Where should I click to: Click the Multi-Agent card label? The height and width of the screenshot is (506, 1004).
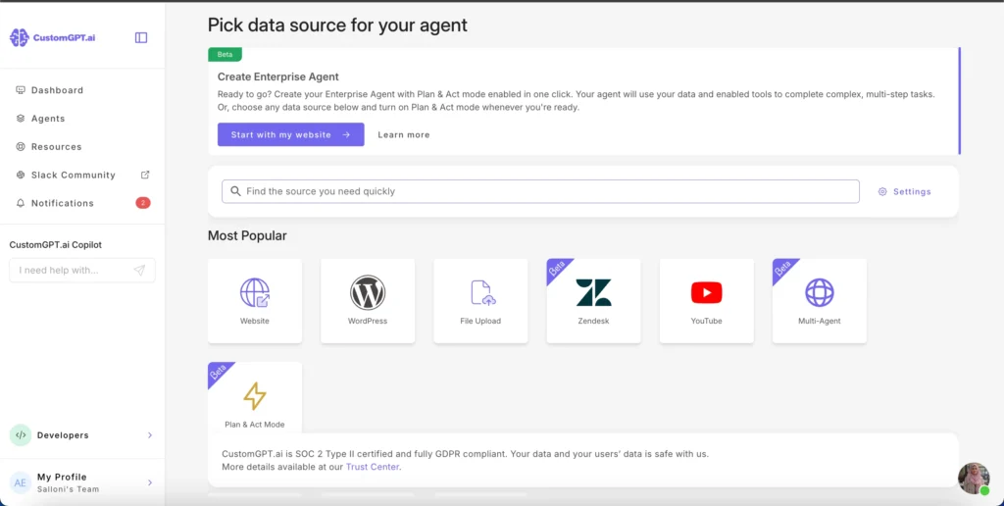tap(820, 321)
